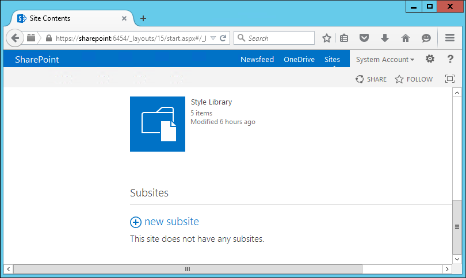466x278 pixels.
Task: Click the "5 items" text
Action: click(x=201, y=113)
